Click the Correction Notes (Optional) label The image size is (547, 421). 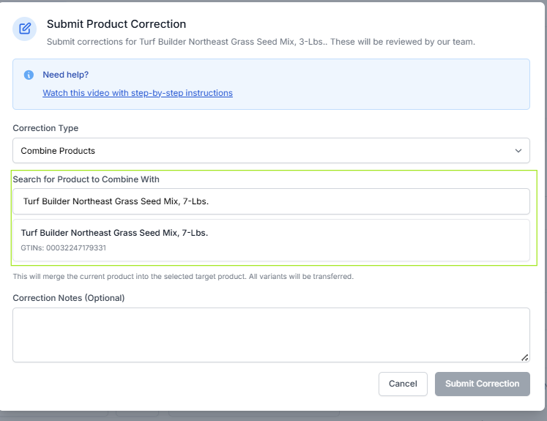click(69, 298)
